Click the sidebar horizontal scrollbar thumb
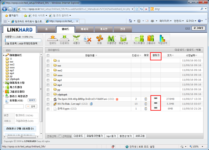This screenshot has height=150, width=209. coord(22,137)
